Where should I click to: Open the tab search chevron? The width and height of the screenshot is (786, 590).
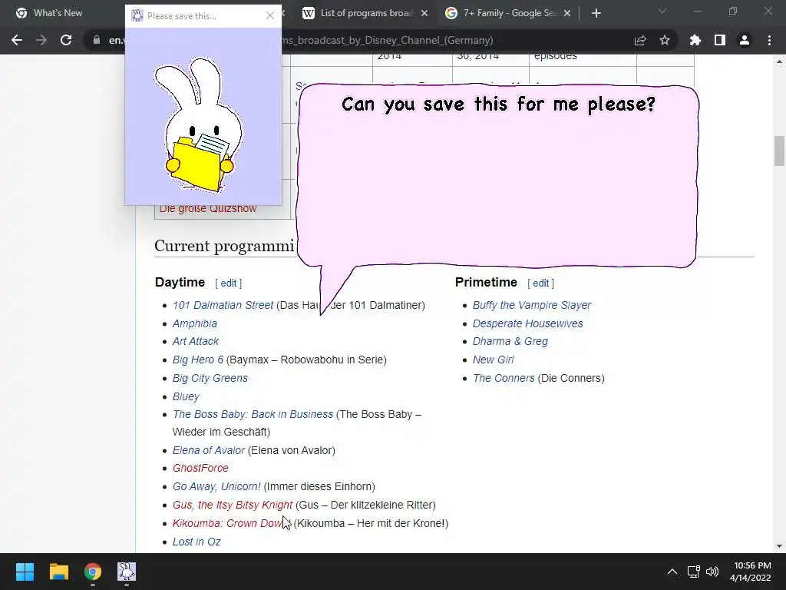pyautogui.click(x=662, y=11)
